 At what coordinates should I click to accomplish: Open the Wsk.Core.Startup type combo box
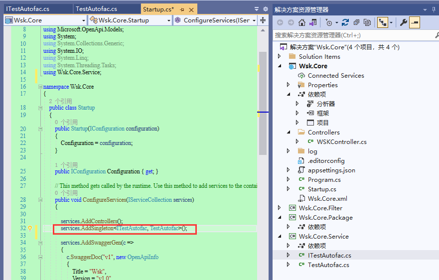coord(130,20)
